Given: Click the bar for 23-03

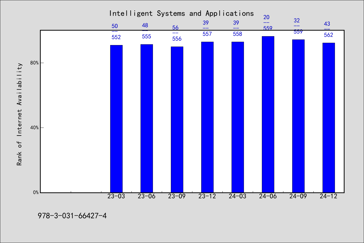Looking at the screenshot, I should pos(116,119).
